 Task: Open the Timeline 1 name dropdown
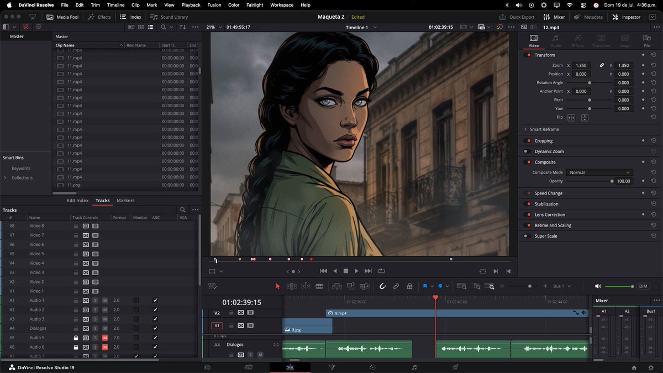point(361,27)
